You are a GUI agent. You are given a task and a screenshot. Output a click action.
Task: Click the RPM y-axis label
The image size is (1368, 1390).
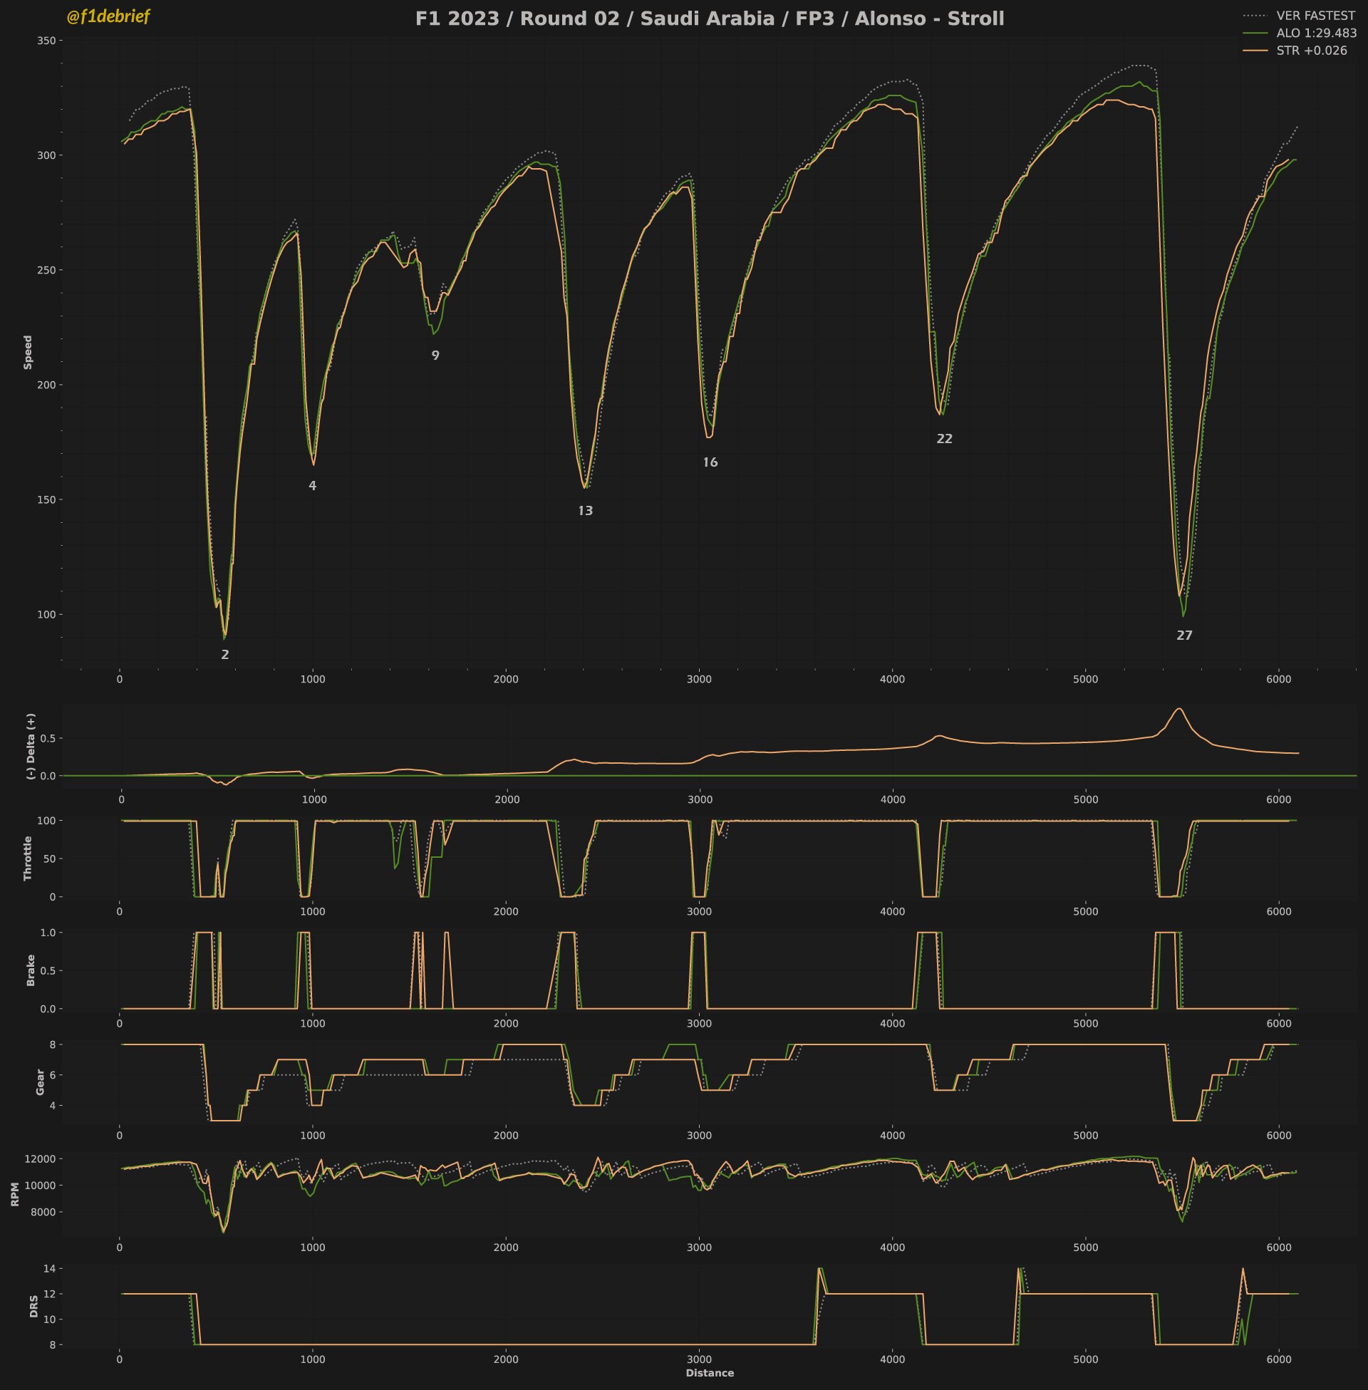(15, 1195)
